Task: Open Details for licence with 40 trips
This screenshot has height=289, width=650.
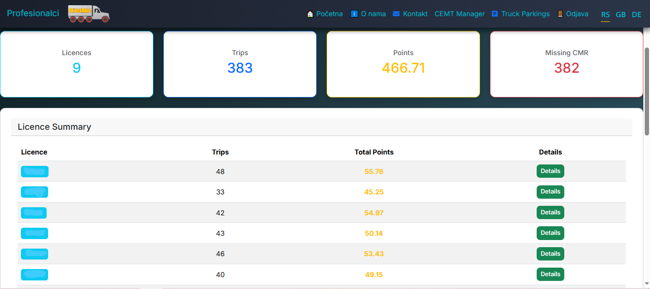Action: [x=550, y=274]
